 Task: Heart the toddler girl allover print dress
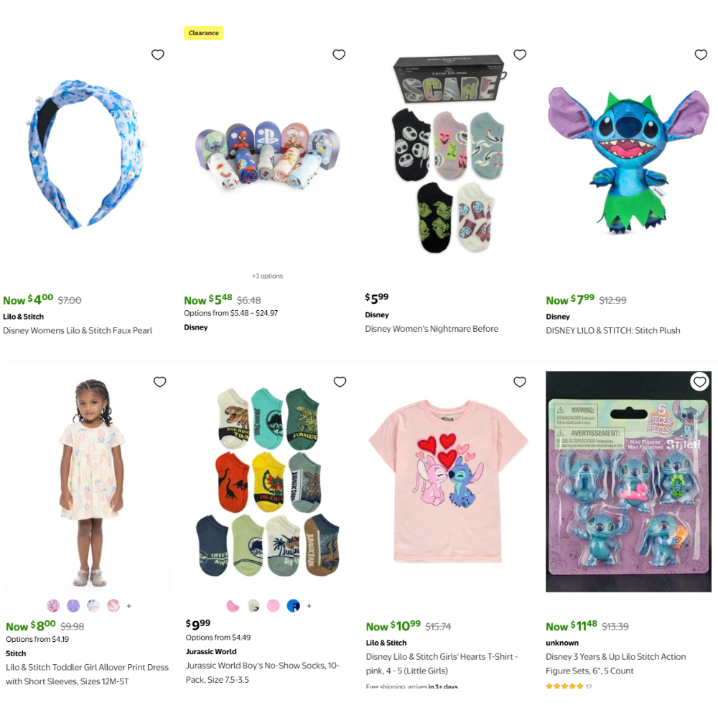coord(160,381)
